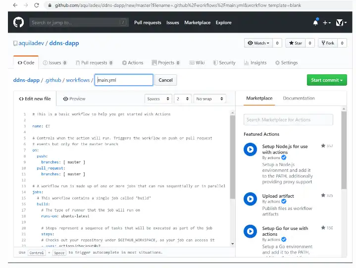
Task: Open Setup Node.js for use with actions
Action: 285,149
